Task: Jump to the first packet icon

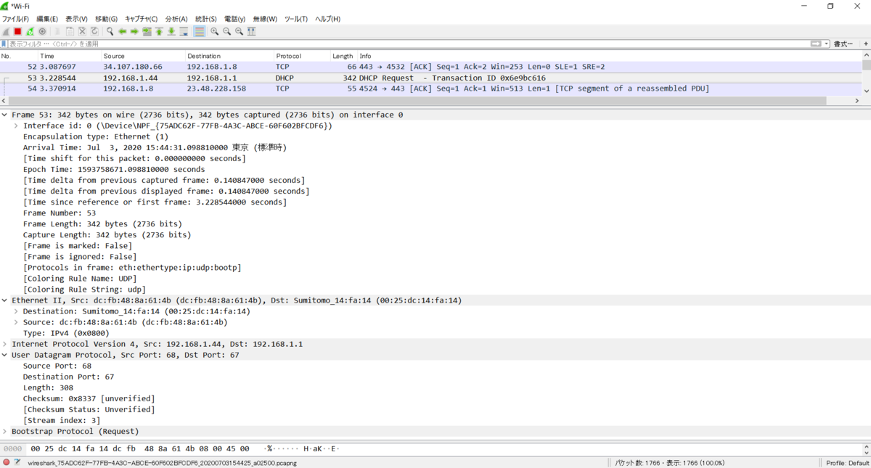Action: [x=159, y=31]
